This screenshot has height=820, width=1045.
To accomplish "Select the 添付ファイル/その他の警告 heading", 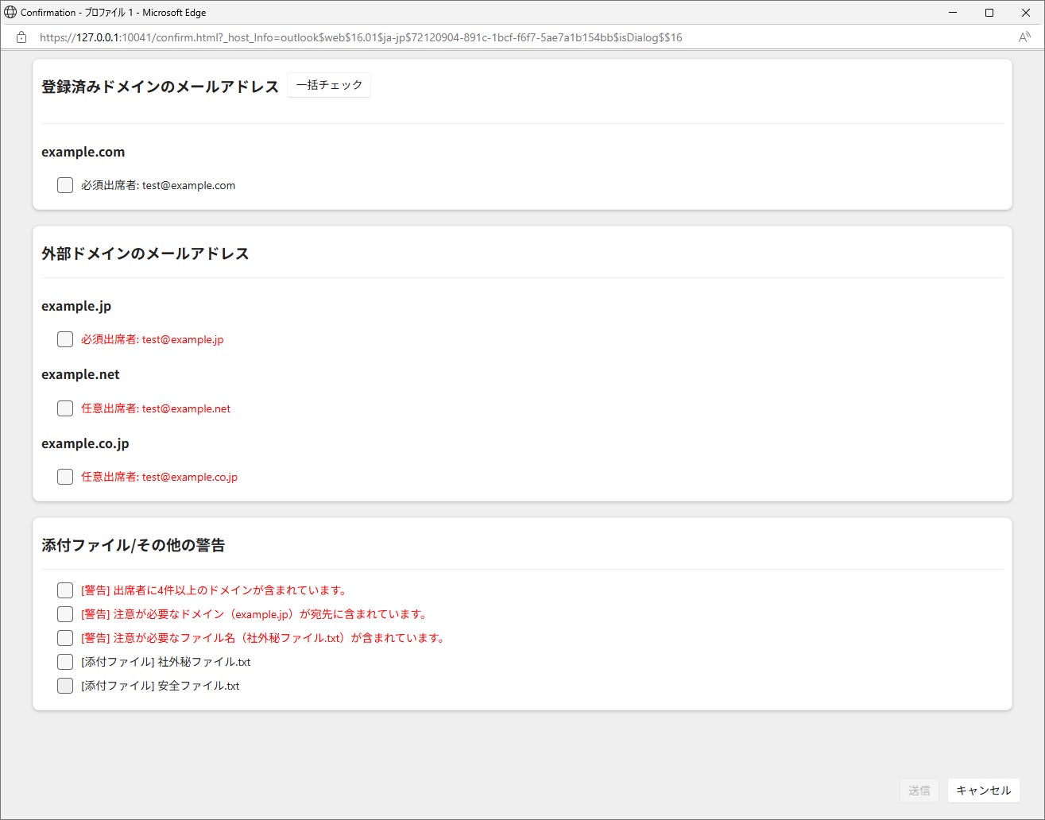I will [x=134, y=545].
